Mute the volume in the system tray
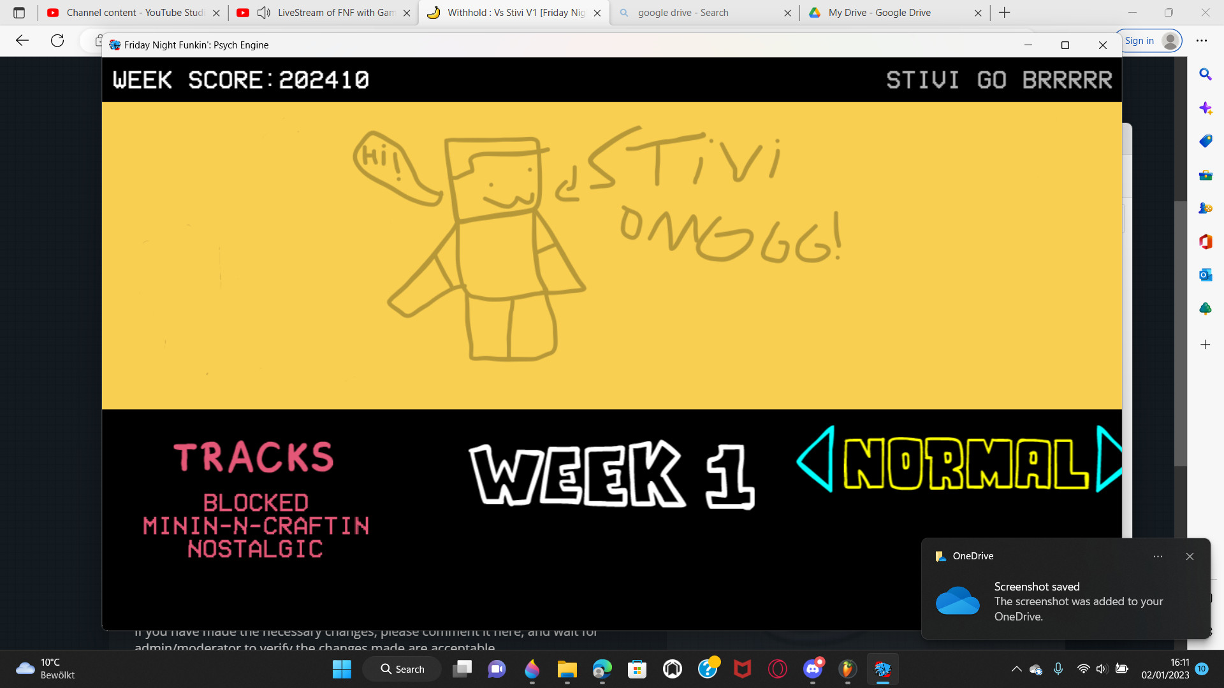This screenshot has width=1224, height=688. (x=1101, y=669)
